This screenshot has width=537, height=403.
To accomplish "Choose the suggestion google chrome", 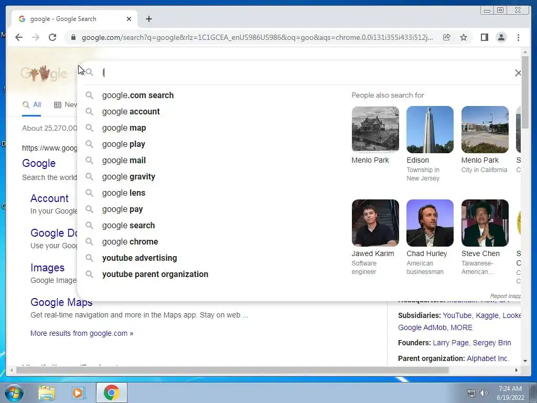I will tap(130, 241).
